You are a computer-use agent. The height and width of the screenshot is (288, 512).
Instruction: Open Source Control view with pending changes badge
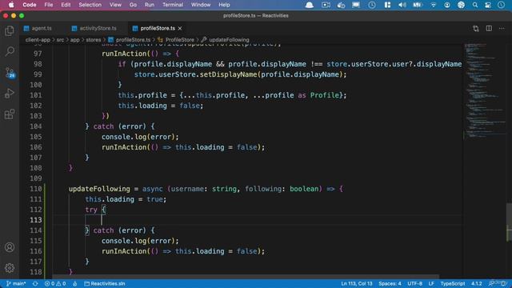(10, 73)
